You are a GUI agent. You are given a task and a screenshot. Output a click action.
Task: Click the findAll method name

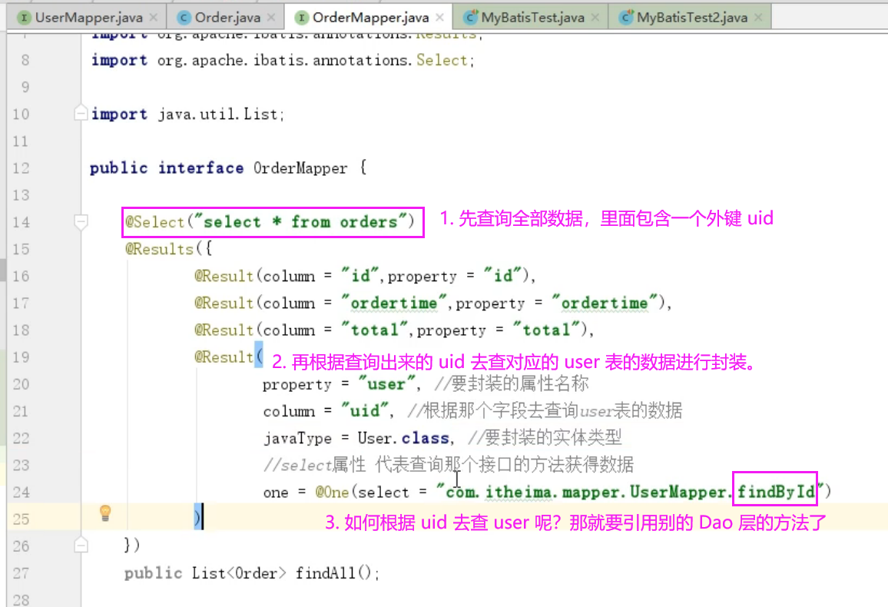click(325, 574)
